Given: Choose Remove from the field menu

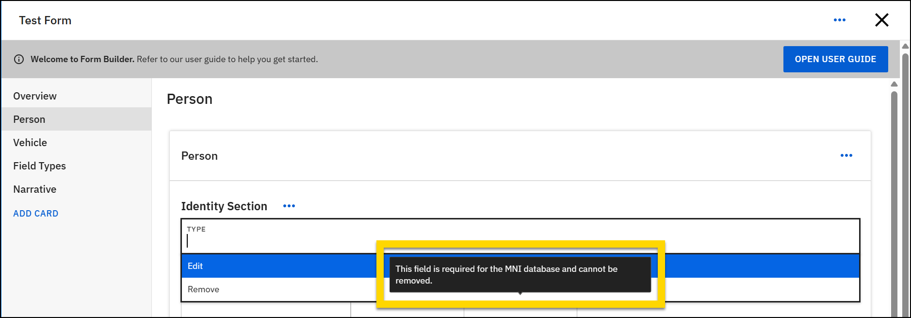Looking at the screenshot, I should click(x=204, y=289).
